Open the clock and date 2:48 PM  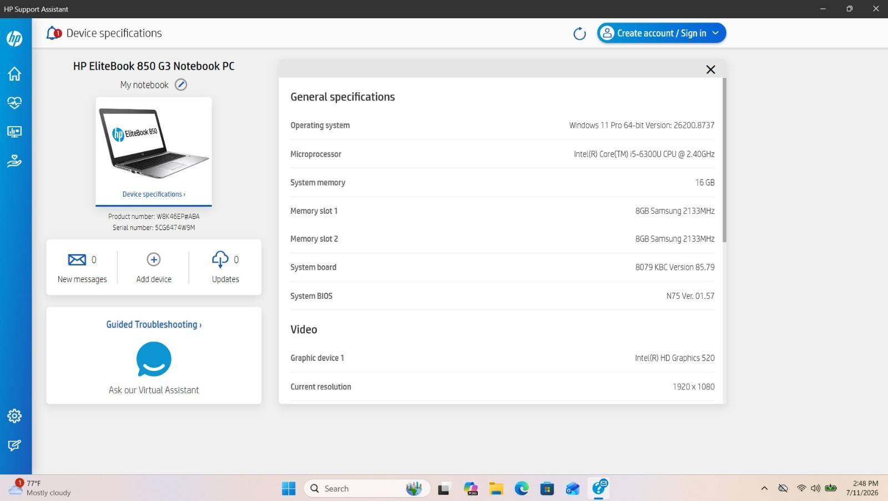(862, 488)
